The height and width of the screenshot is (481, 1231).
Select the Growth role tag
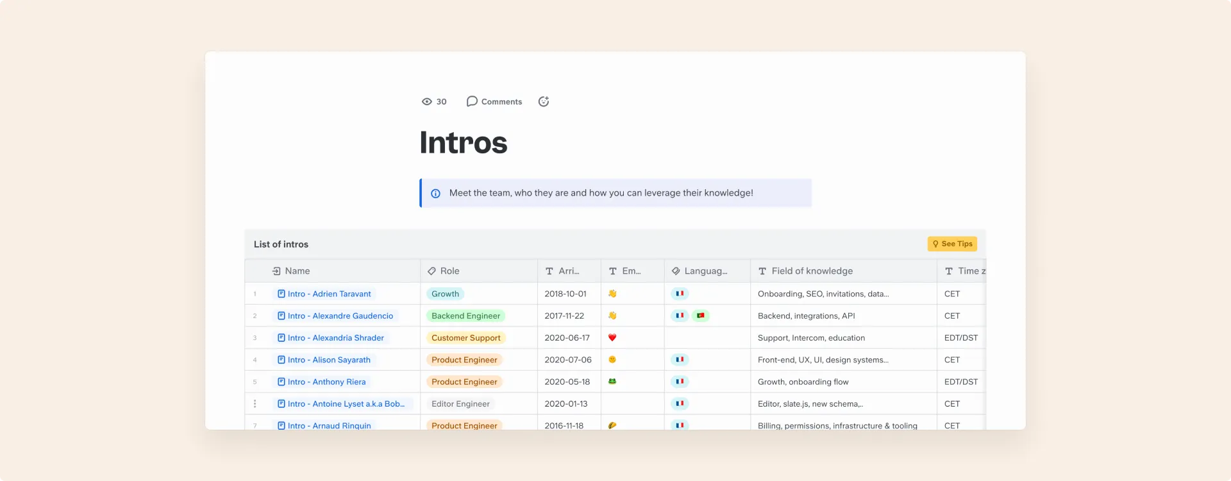[445, 294]
